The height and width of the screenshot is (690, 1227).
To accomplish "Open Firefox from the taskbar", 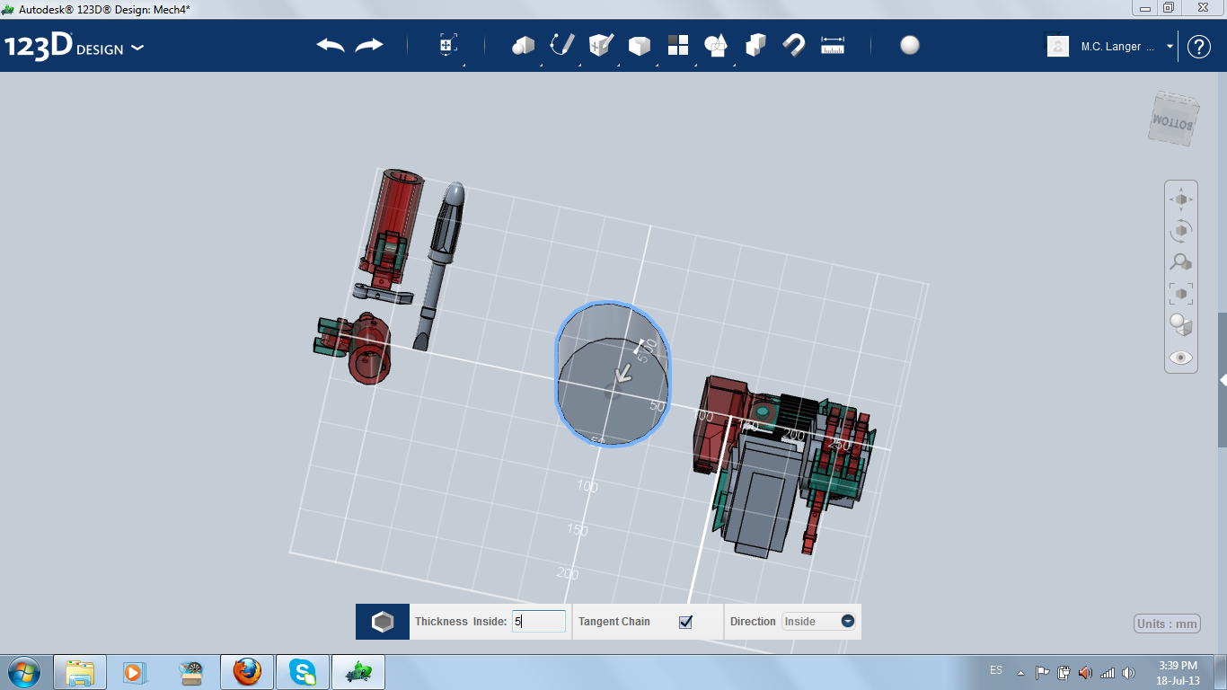I will pos(246,672).
